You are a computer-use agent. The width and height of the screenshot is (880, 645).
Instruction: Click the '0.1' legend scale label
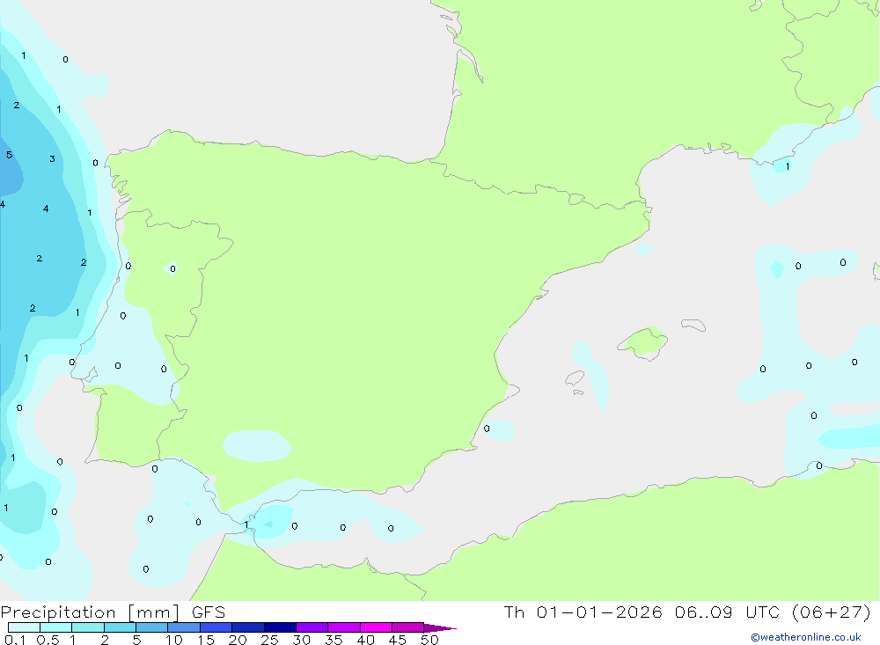(x=15, y=640)
